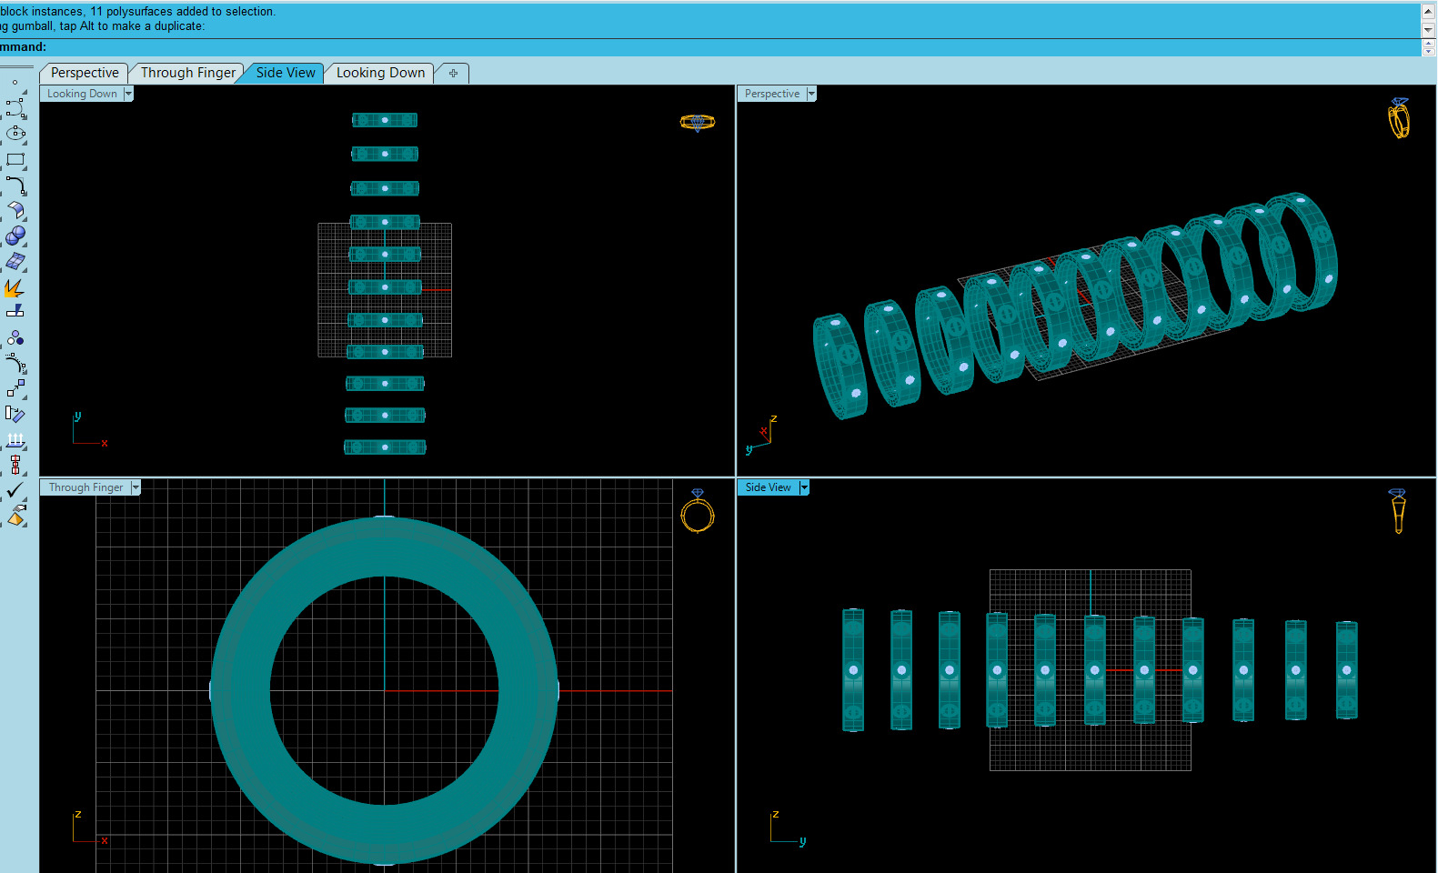Screen dimensions: 1438x873
Task: Select the Move/Scale transform tool
Action: [15, 388]
